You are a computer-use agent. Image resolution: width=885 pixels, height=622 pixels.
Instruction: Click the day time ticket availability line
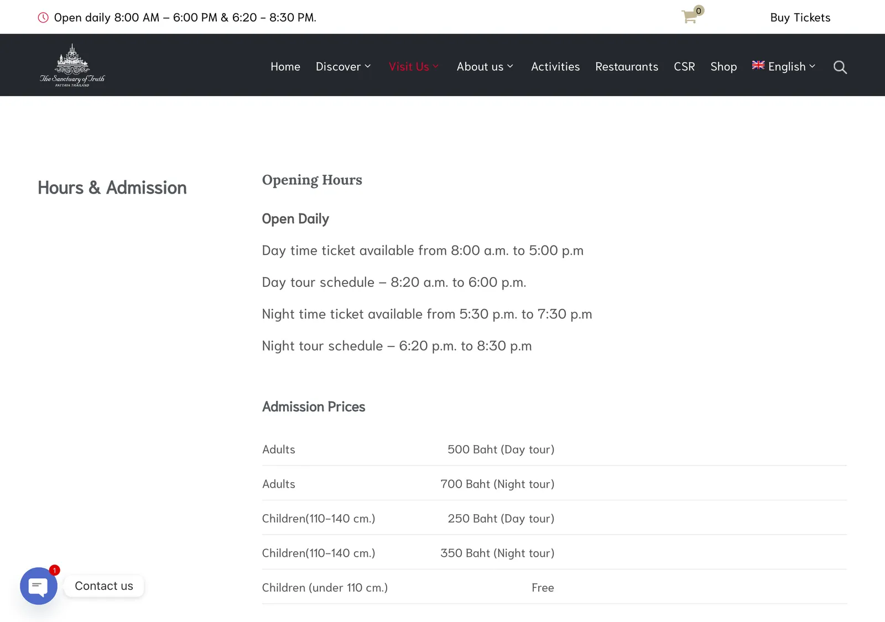423,250
